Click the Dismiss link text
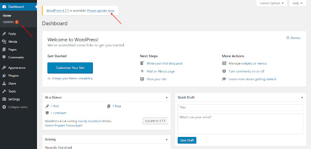This screenshot has height=149, width=311. [x=295, y=38]
